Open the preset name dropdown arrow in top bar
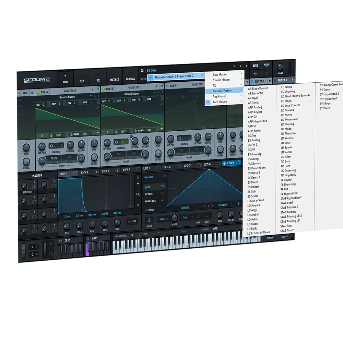The height and width of the screenshot is (343, 343). pos(234,66)
